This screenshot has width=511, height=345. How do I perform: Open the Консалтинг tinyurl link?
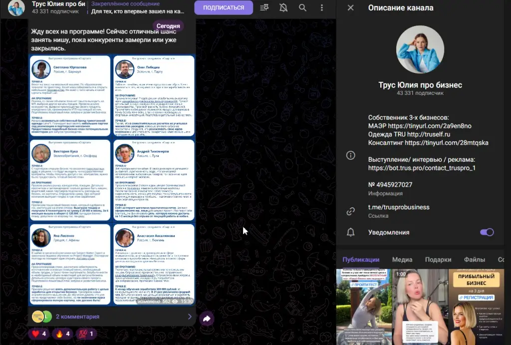pos(447,143)
